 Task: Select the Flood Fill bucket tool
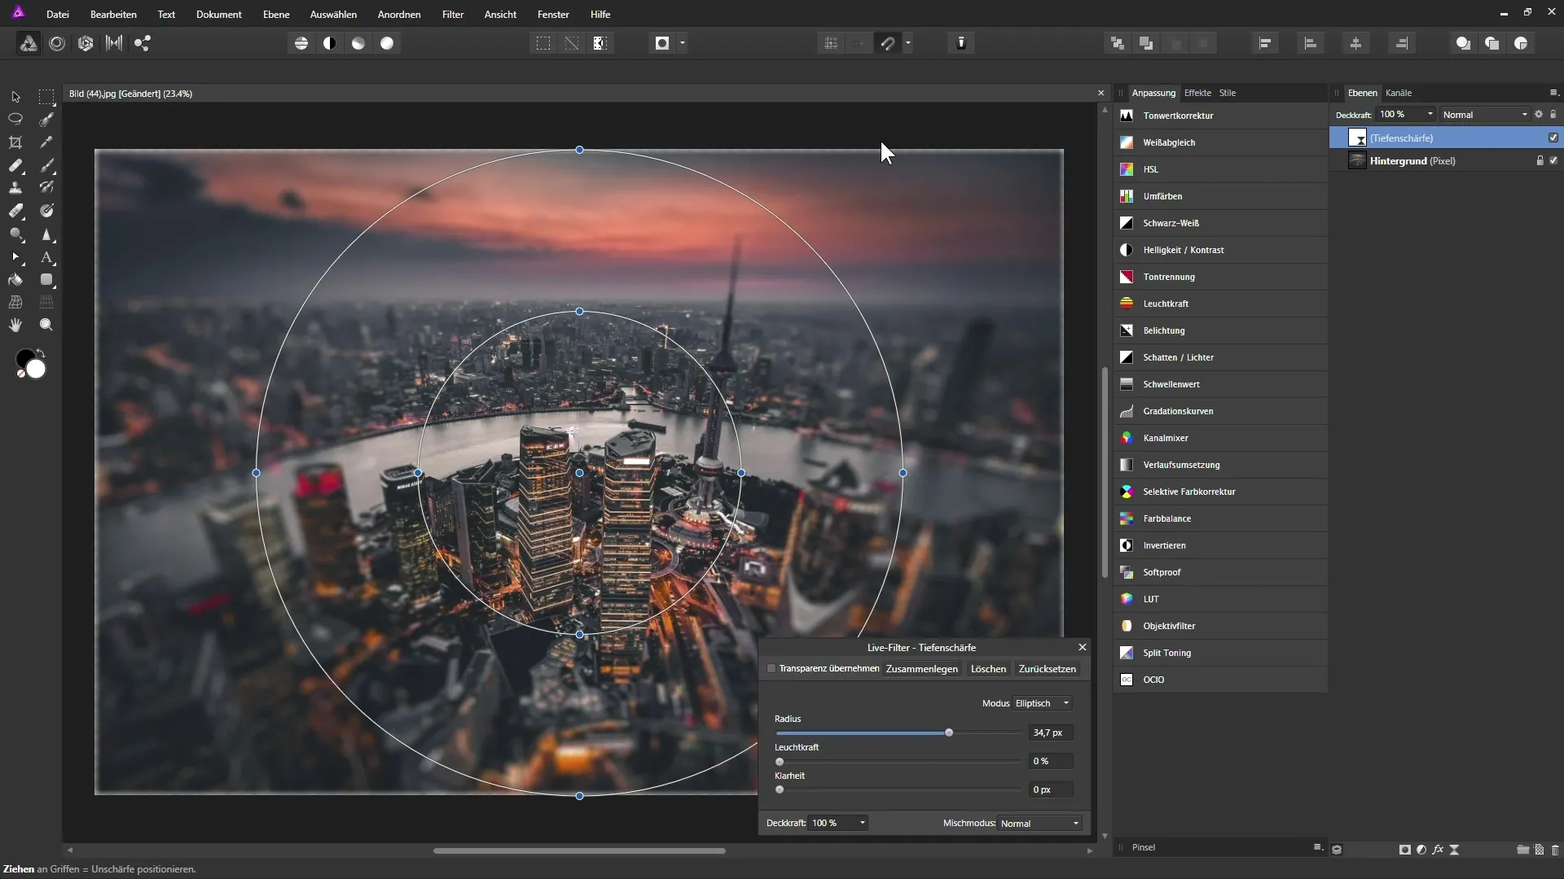[15, 280]
